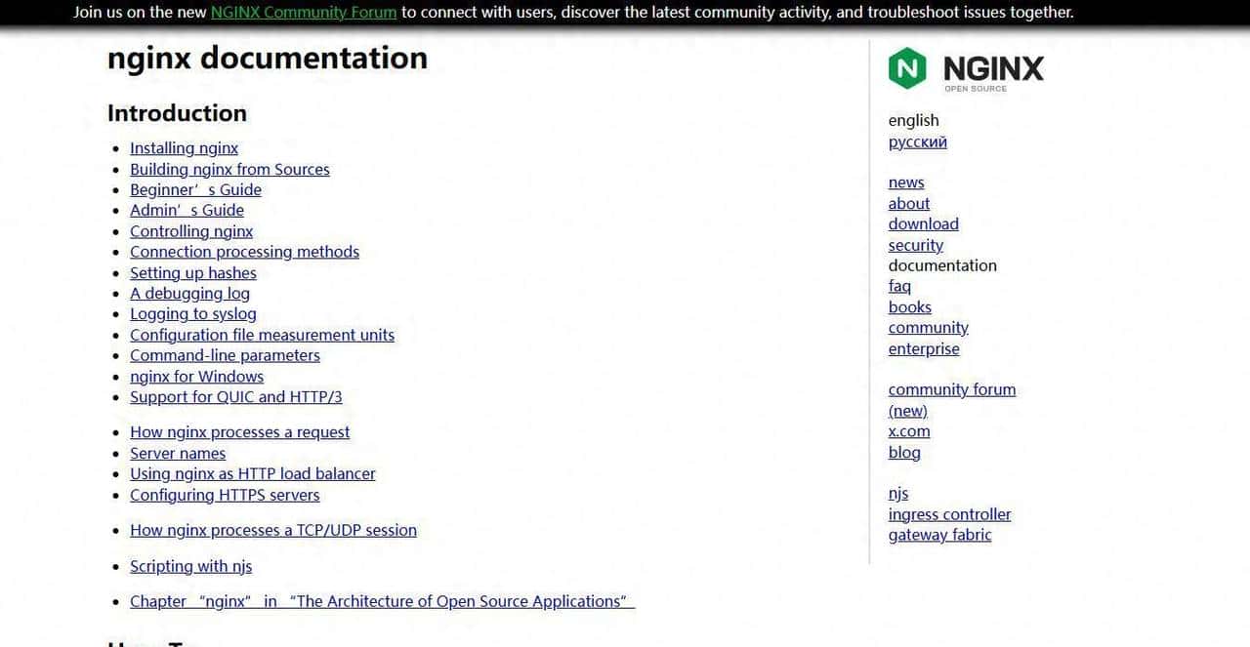Screen dimensions: 1250x647
Task: Open the Installing nginx guide
Action: pyautogui.click(x=184, y=148)
